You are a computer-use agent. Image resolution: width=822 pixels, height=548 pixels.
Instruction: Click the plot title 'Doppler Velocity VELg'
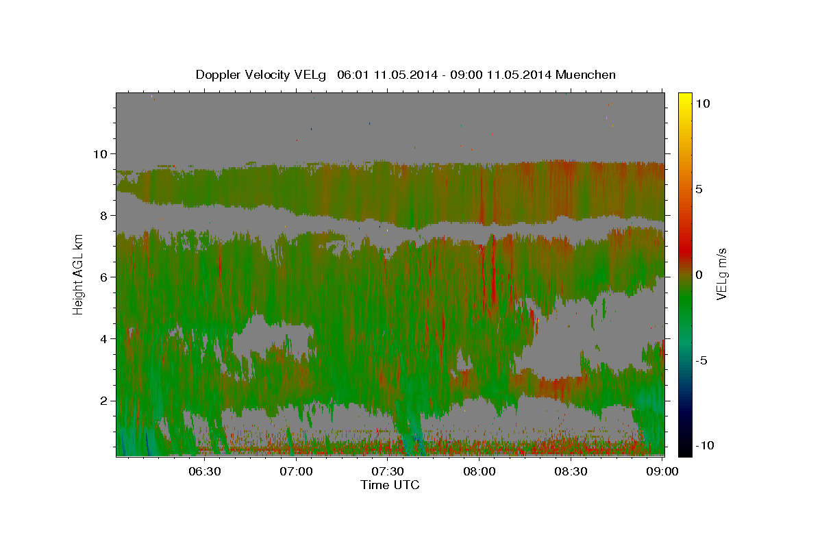(x=262, y=75)
